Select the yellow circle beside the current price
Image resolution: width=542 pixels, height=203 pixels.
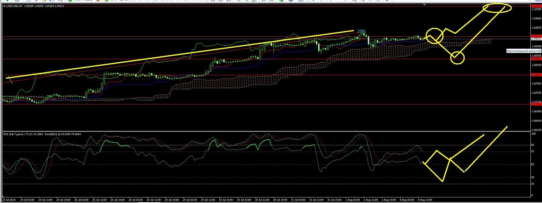pos(435,35)
